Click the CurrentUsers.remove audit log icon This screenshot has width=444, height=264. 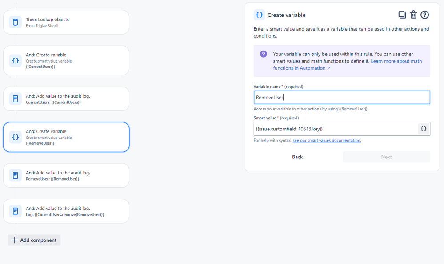tap(16, 211)
